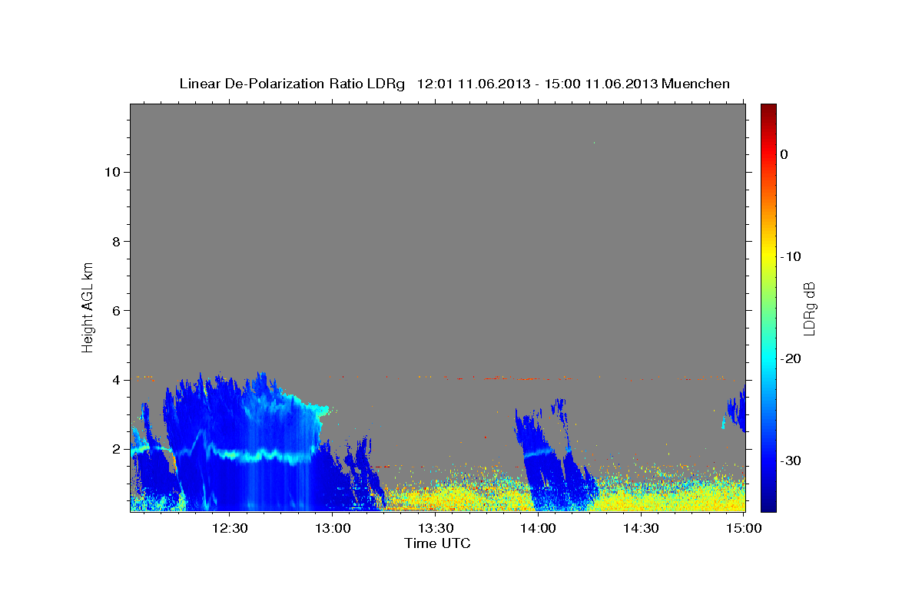Click the 13:00 time tick label
The image size is (922, 614).
click(x=333, y=528)
